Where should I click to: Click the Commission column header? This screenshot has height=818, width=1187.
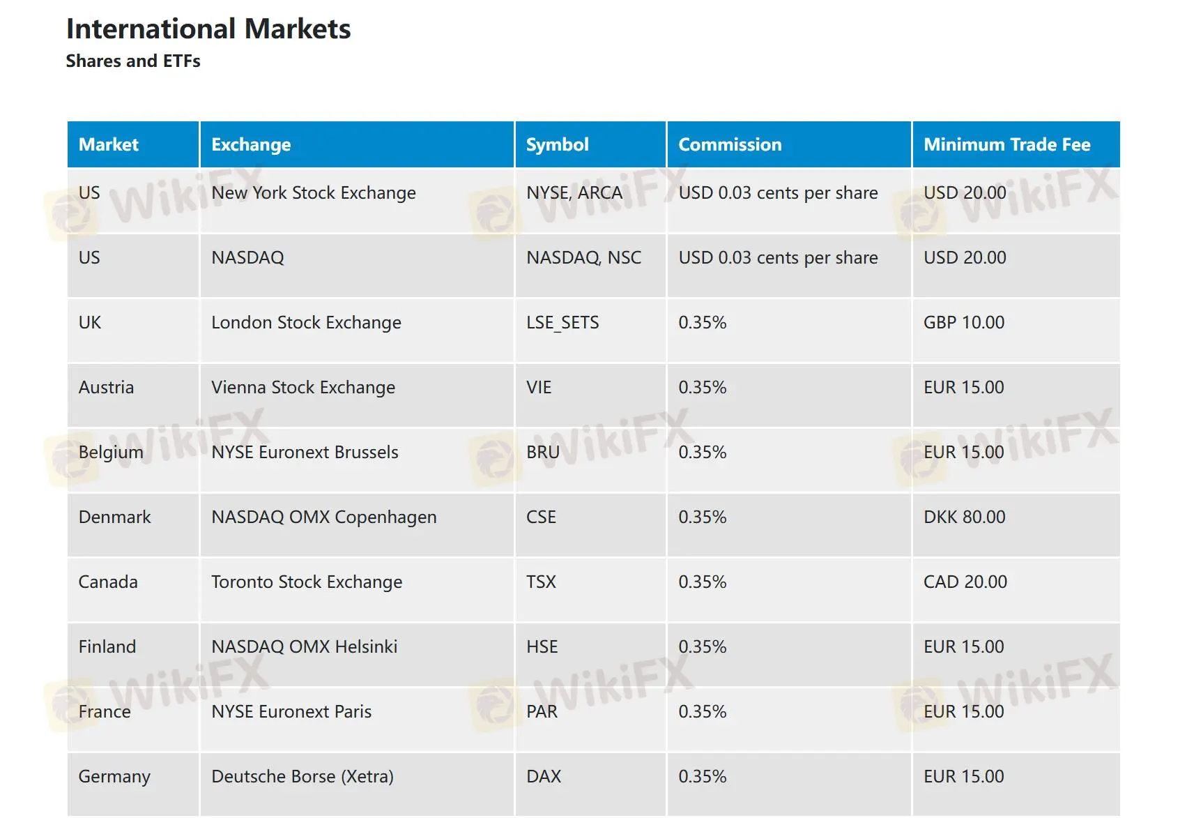click(x=730, y=144)
